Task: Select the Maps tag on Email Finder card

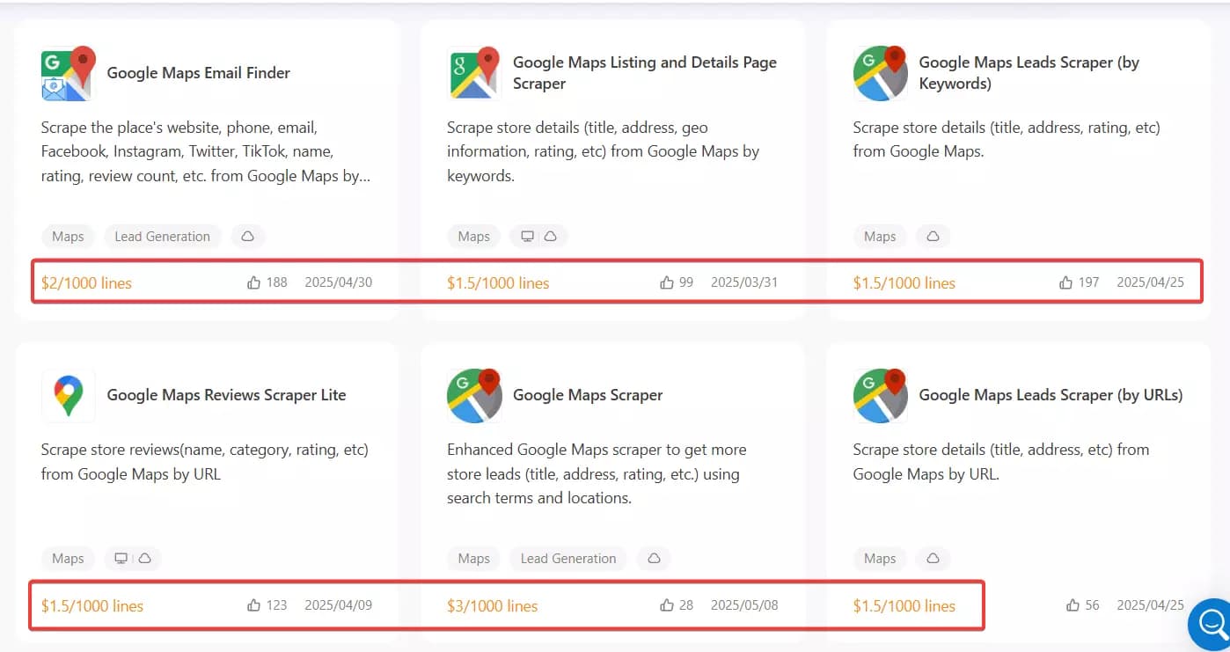Action: (68, 236)
